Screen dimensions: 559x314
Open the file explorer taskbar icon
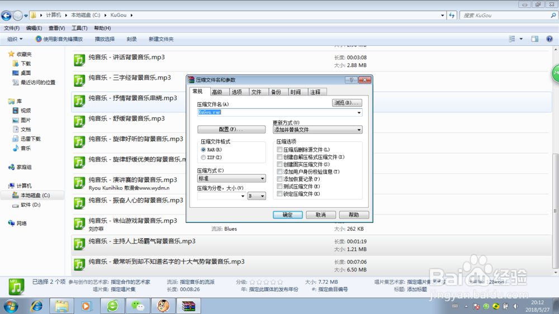(61, 306)
